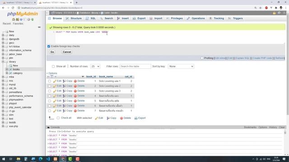Click the copy icon for row 5
This screenshot has width=289, height=162.
[x=64, y=101]
